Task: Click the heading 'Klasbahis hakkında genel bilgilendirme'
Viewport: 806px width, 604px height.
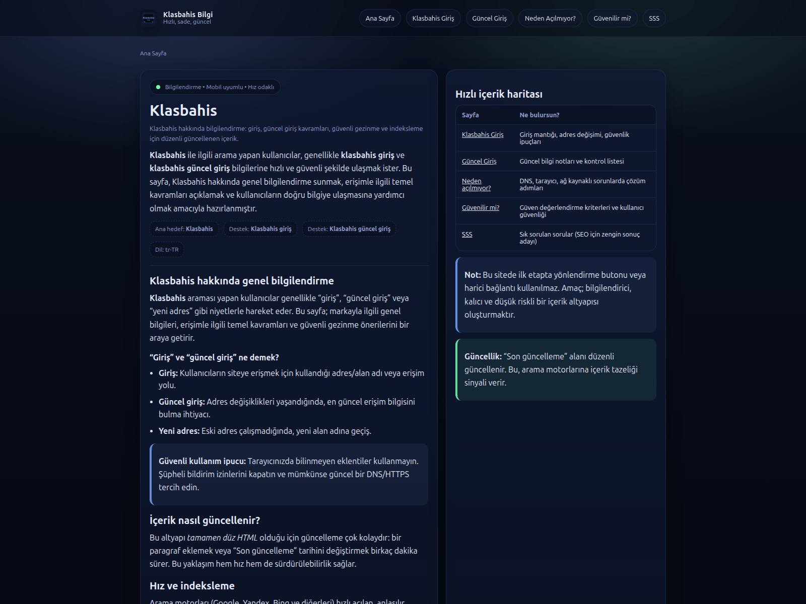Action: (242, 281)
